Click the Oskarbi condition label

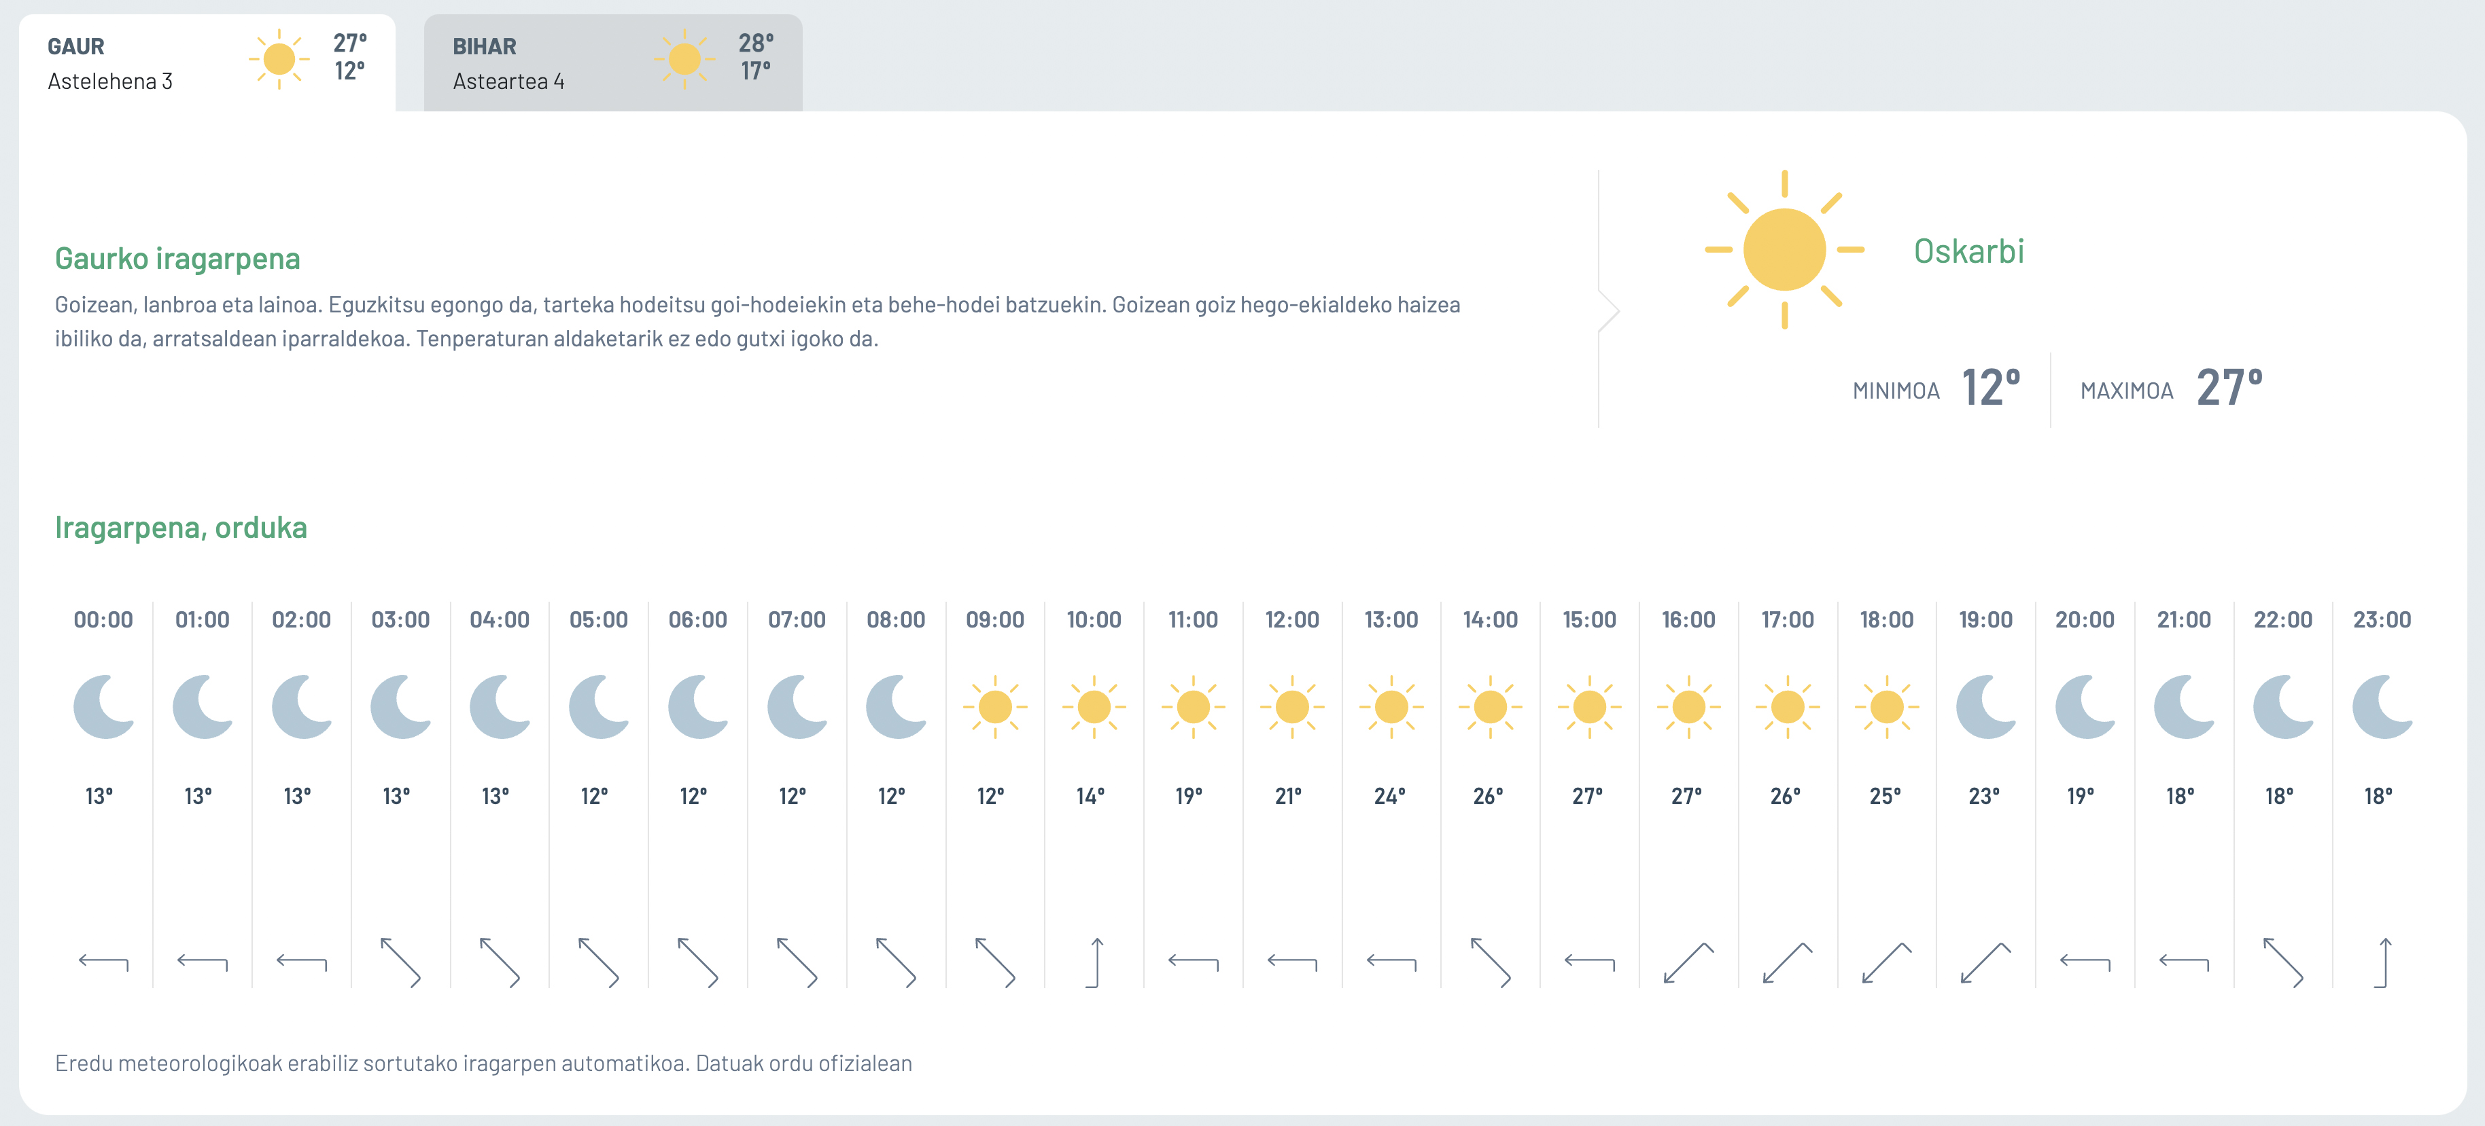[x=1968, y=251]
